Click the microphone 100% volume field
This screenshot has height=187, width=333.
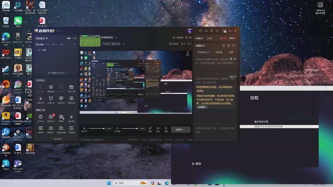pyautogui.click(x=109, y=128)
